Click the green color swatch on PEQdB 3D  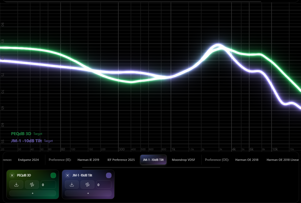pos(53,175)
